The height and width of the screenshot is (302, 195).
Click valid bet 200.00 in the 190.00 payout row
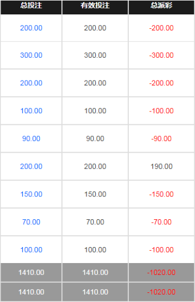[95, 166]
